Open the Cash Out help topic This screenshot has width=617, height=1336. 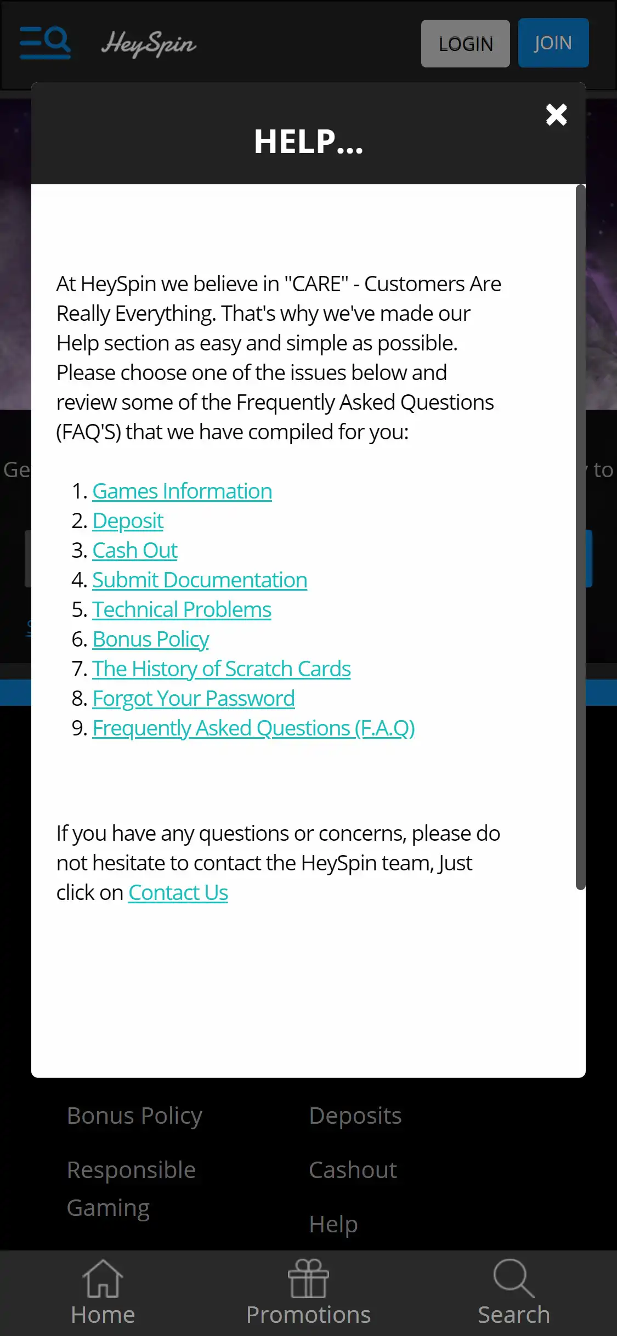click(x=135, y=551)
